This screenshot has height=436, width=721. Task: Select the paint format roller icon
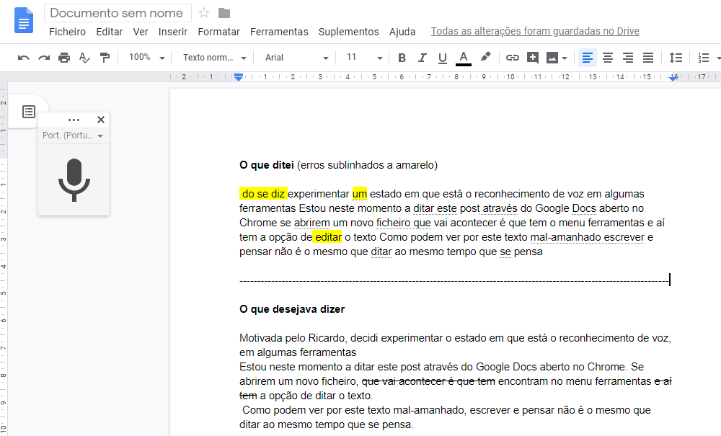105,58
